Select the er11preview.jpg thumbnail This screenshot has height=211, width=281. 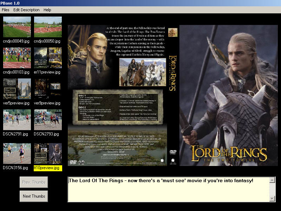[x=48, y=58]
